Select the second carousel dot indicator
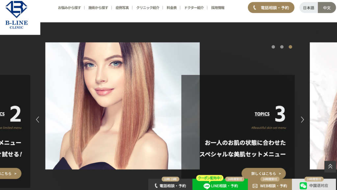Viewport: 337px width, 190px height. [282, 47]
